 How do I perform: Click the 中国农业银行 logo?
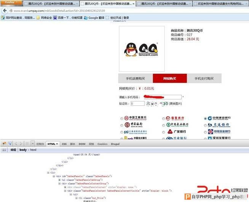pyautogui.click(x=177, y=124)
